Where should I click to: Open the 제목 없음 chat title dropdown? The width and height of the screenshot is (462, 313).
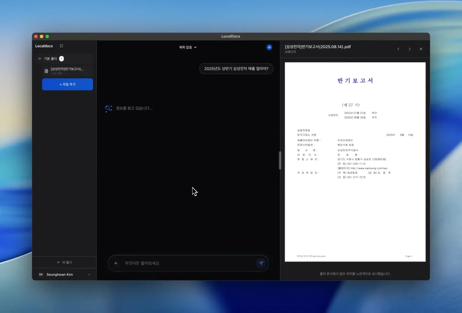(188, 47)
